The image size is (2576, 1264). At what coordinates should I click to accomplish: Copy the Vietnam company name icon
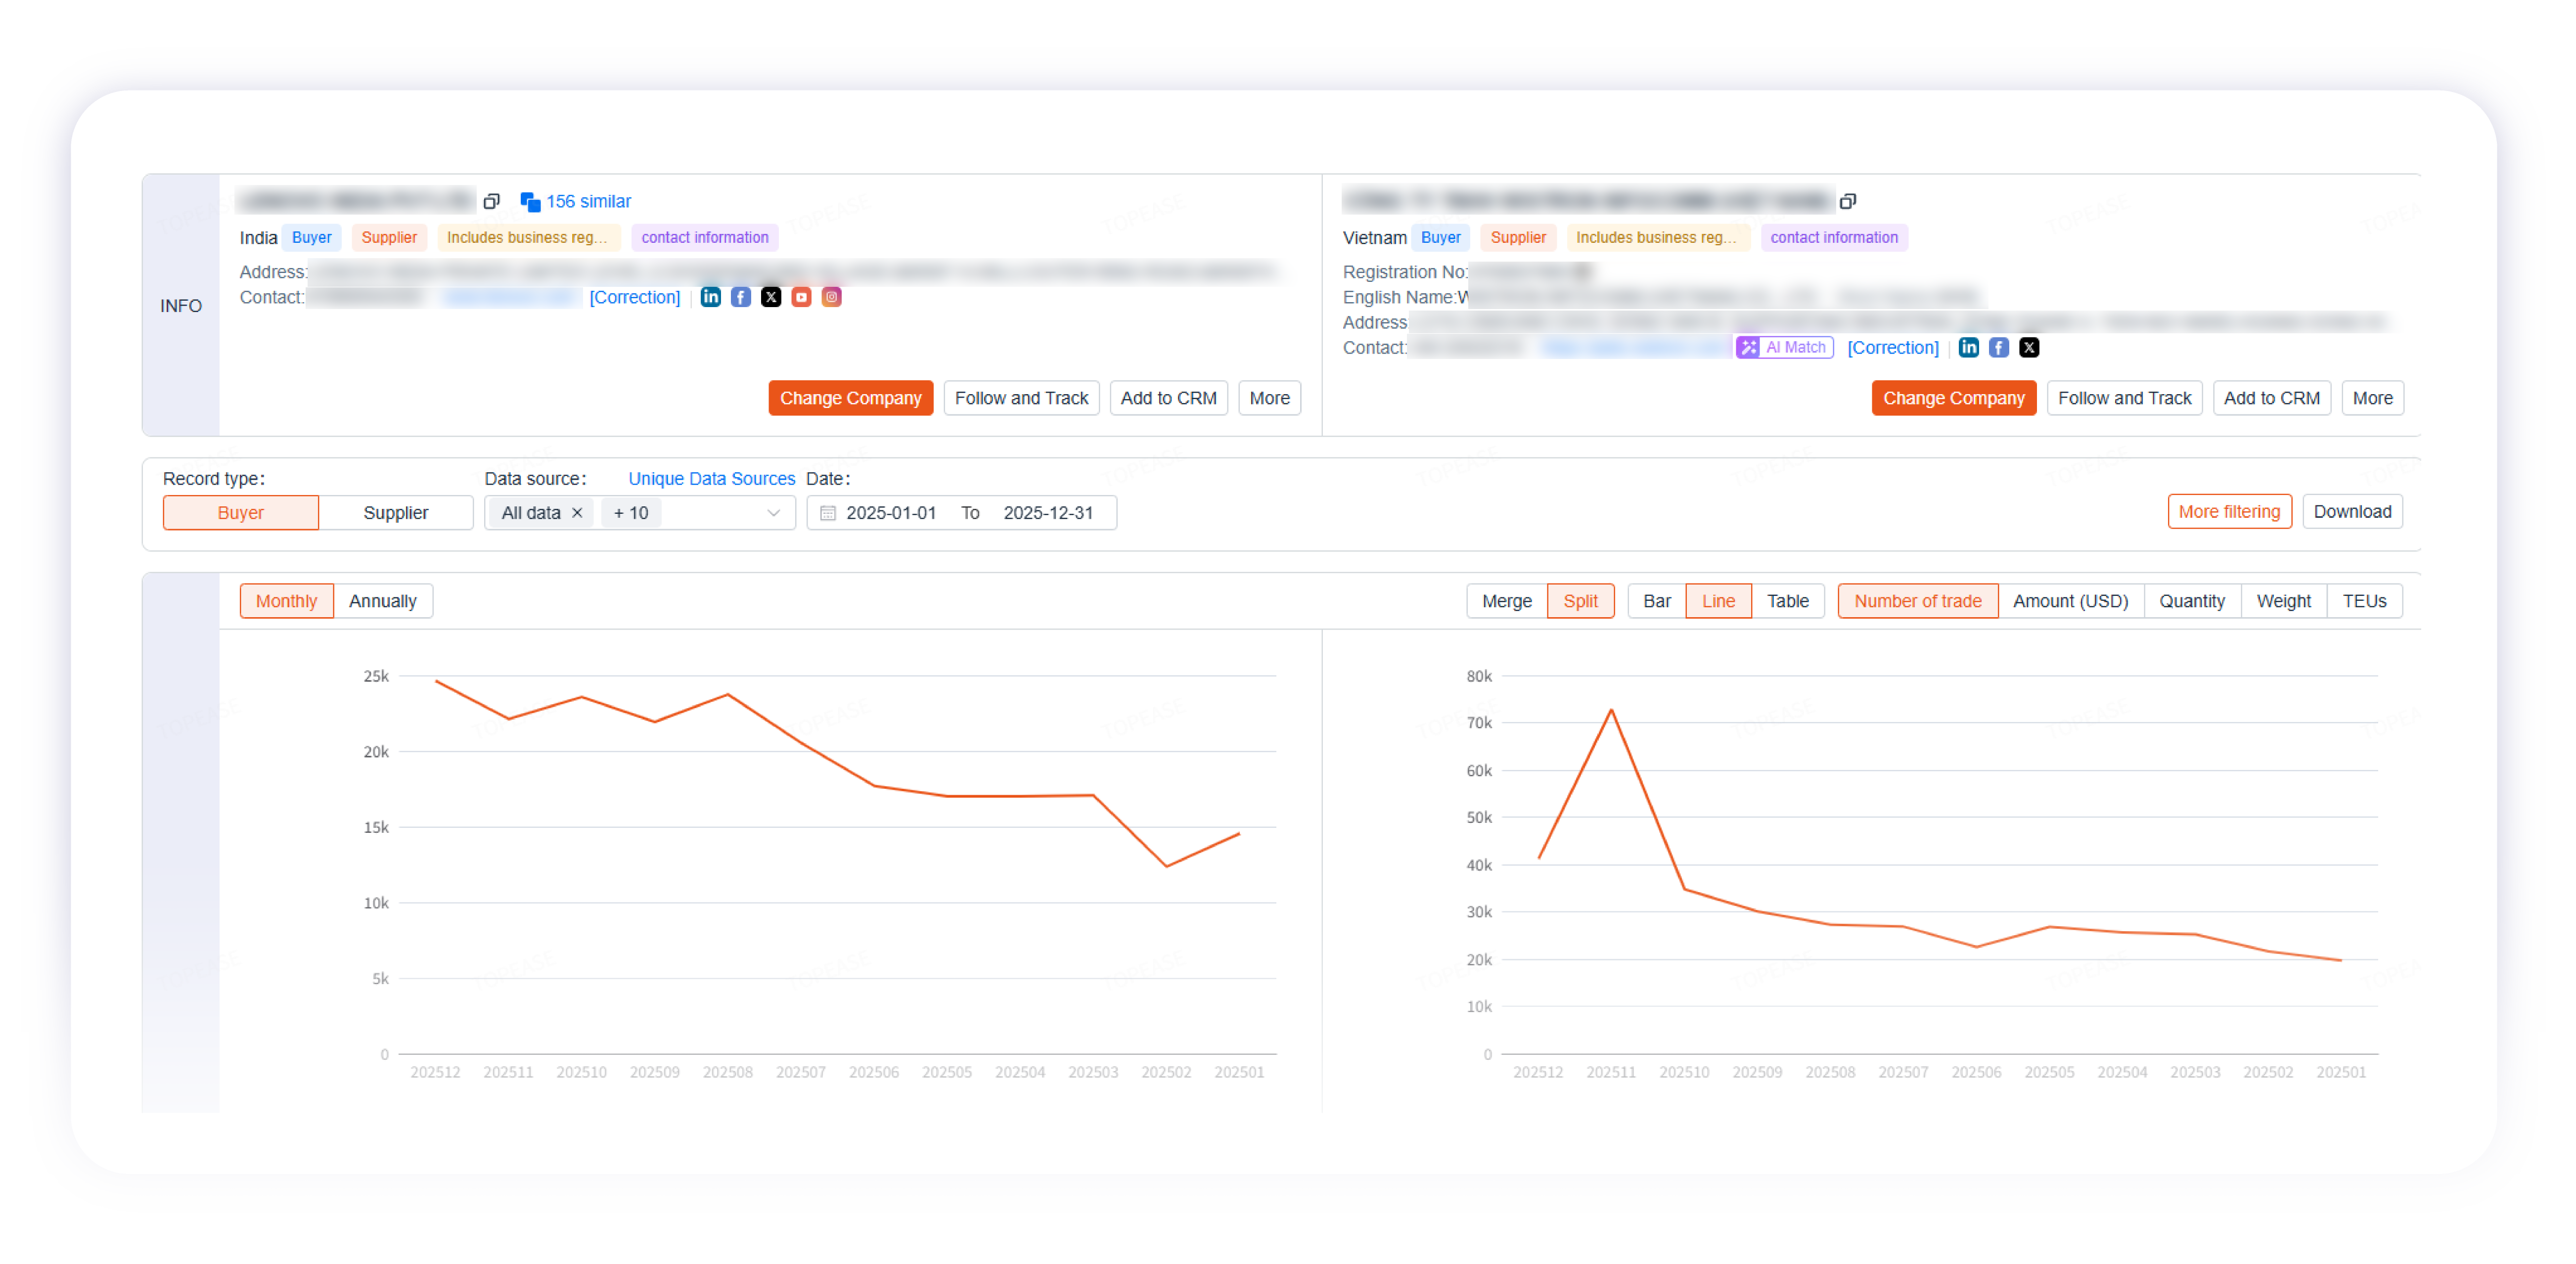click(1848, 202)
